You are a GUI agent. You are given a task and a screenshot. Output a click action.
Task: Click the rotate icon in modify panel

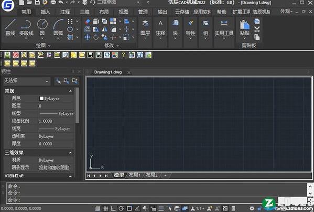pos(96,37)
